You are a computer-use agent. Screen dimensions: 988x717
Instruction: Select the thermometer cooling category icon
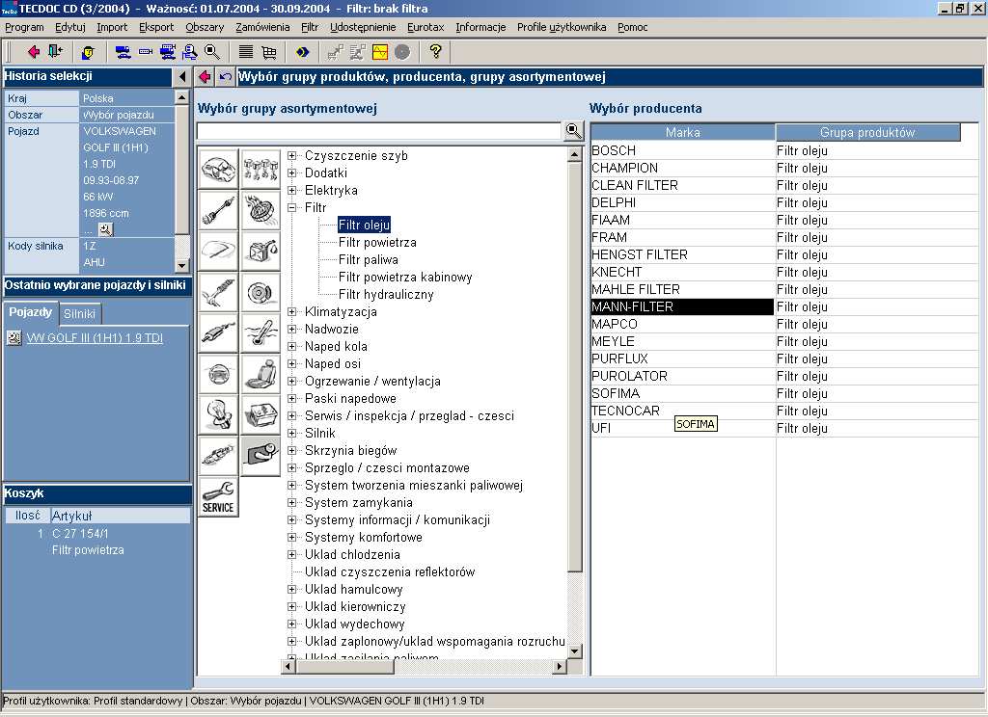coord(261,333)
